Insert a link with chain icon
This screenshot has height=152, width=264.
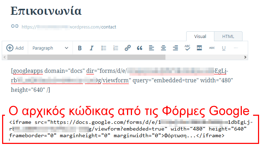click(128, 48)
